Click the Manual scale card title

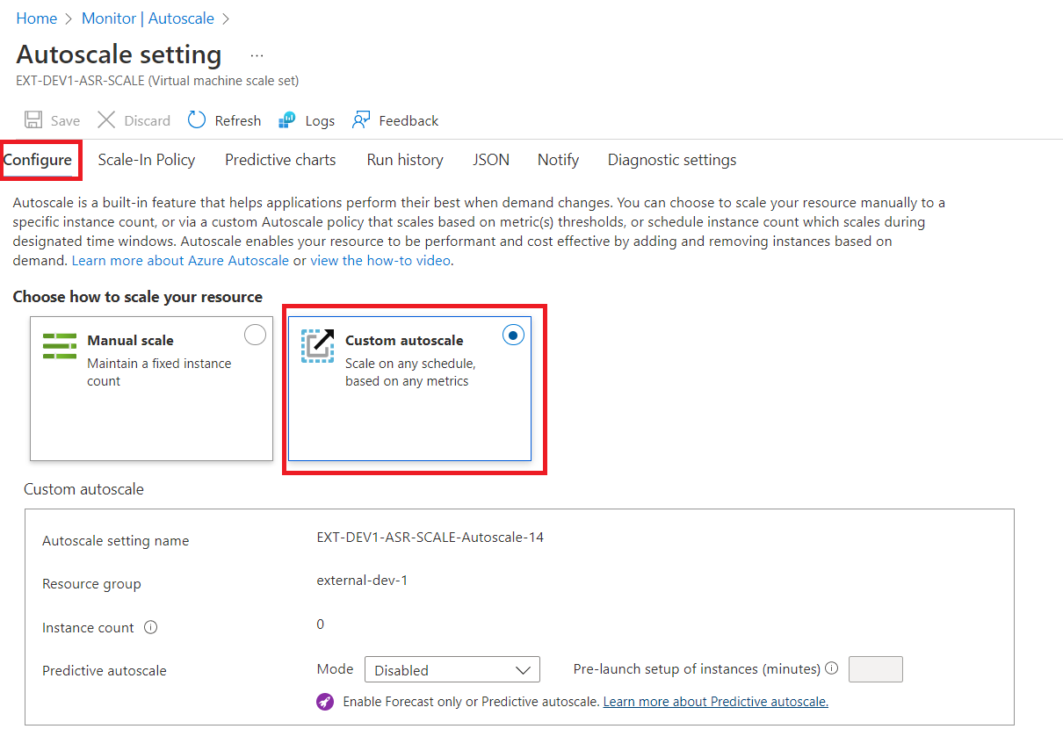click(131, 341)
